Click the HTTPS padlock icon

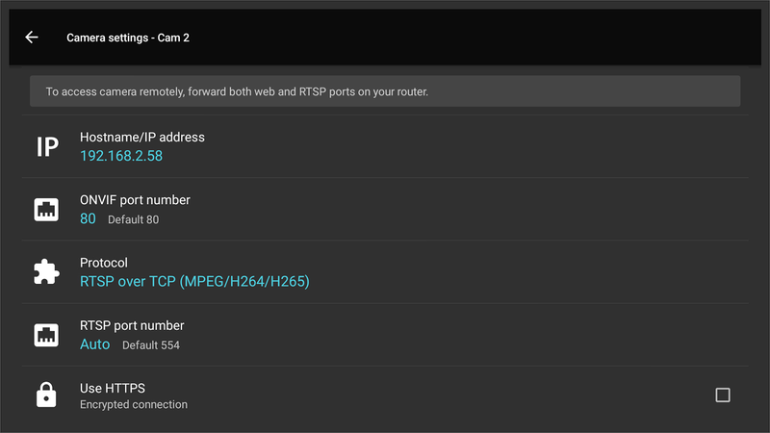46,395
